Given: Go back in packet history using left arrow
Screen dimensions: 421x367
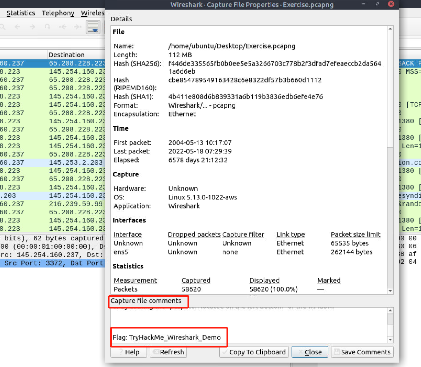Looking at the screenshot, I should tap(17, 27).
